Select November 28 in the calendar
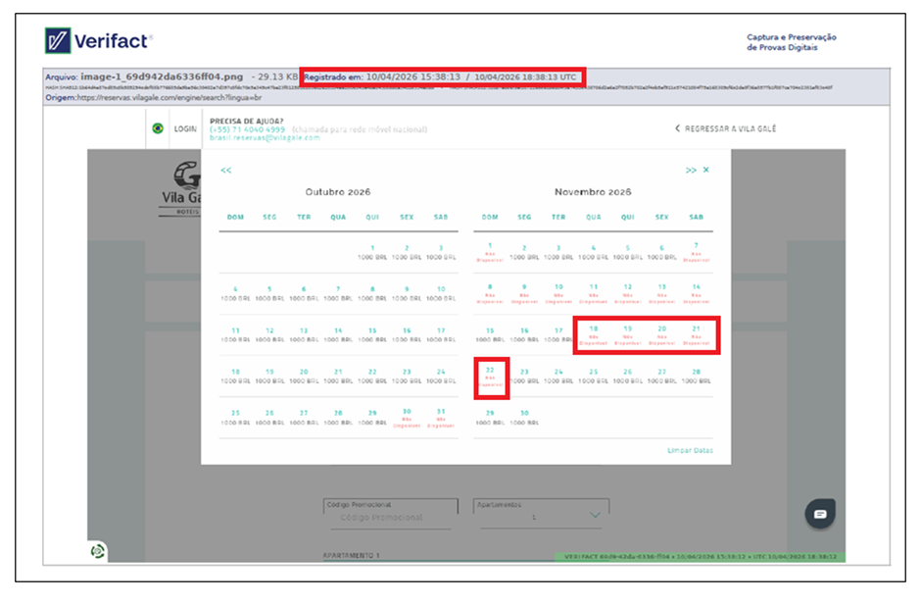The width and height of the screenshot is (921, 604). point(696,377)
